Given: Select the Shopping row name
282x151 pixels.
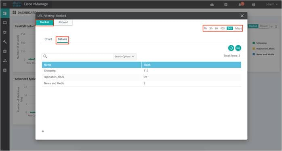Looking at the screenshot, I should (50, 71).
